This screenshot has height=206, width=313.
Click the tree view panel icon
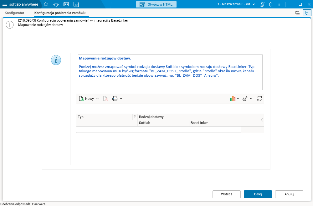(297, 13)
